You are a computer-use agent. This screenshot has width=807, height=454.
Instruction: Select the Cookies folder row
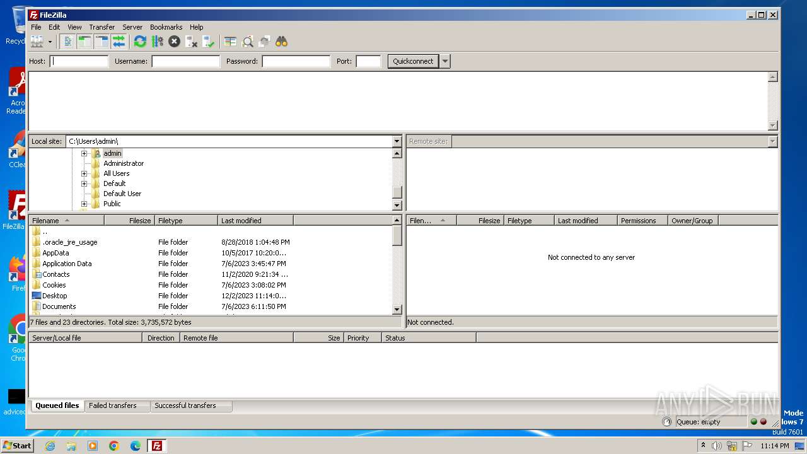coord(210,285)
